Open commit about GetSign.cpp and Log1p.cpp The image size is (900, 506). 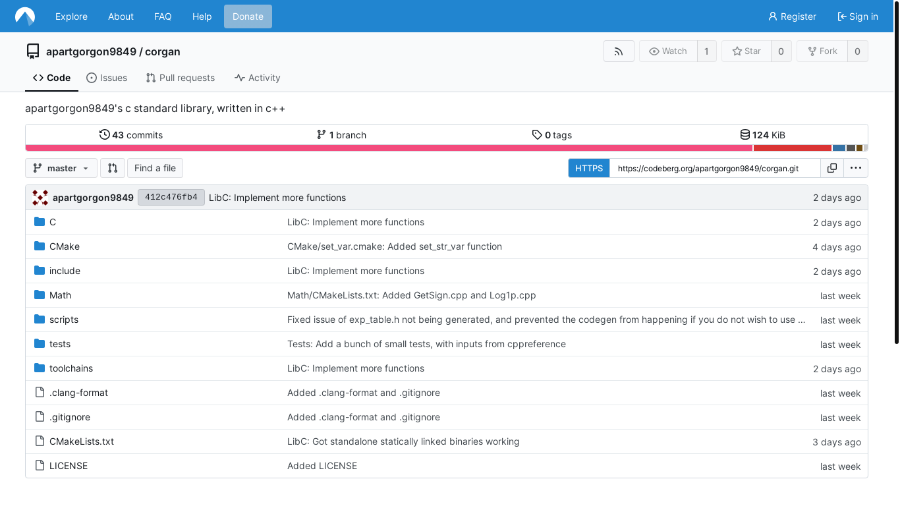click(x=412, y=295)
